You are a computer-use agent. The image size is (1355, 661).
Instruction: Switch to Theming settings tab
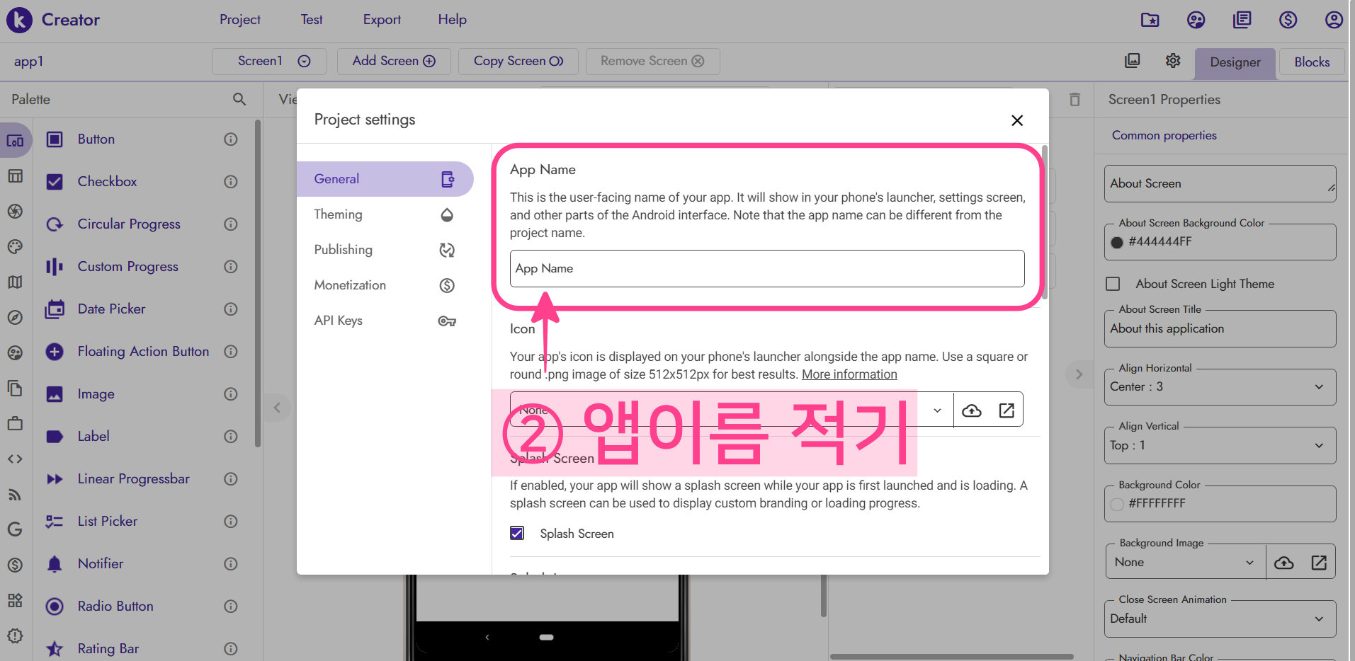click(385, 214)
